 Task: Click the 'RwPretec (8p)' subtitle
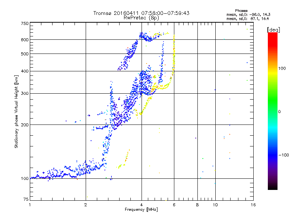141,18
